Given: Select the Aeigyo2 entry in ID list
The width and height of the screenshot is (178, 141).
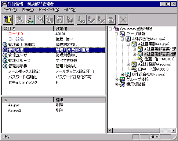Looking at the screenshot, I should 54,110.
